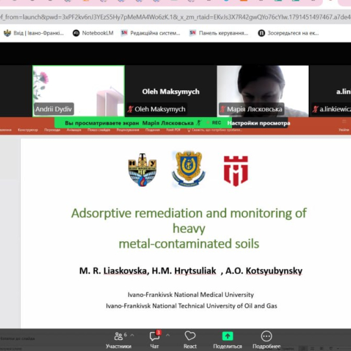Open the Участники participants panel

(118, 340)
